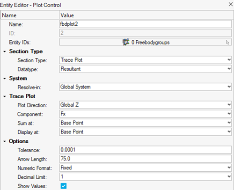Viewport: 234px width, 190px height.
Task: Collapse the Options group
Action: [x=5, y=141]
